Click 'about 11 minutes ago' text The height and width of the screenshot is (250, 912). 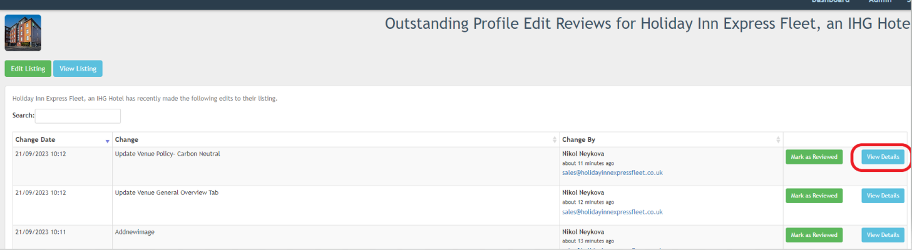tap(588, 163)
